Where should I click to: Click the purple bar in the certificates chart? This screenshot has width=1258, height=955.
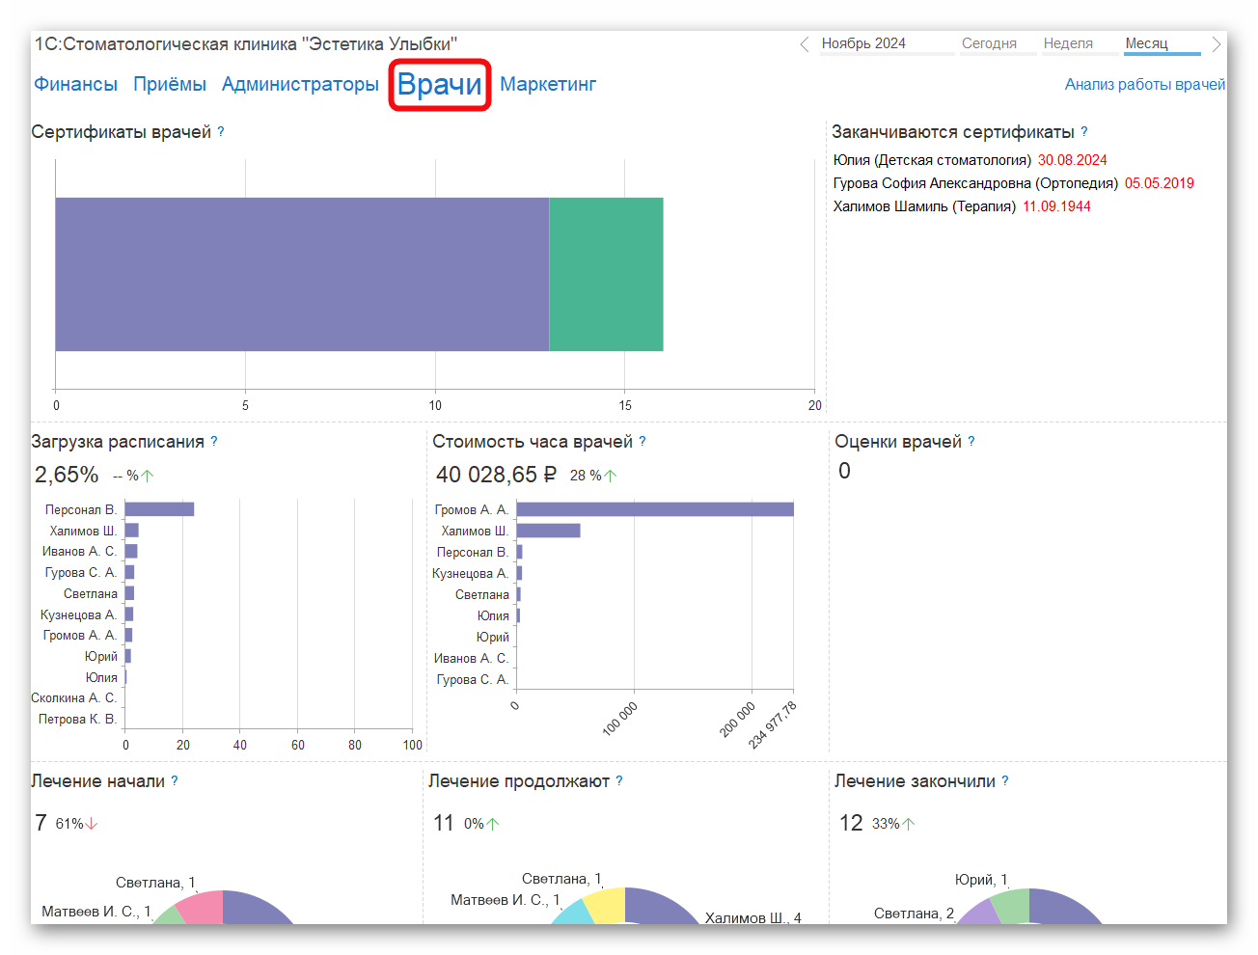click(302, 274)
